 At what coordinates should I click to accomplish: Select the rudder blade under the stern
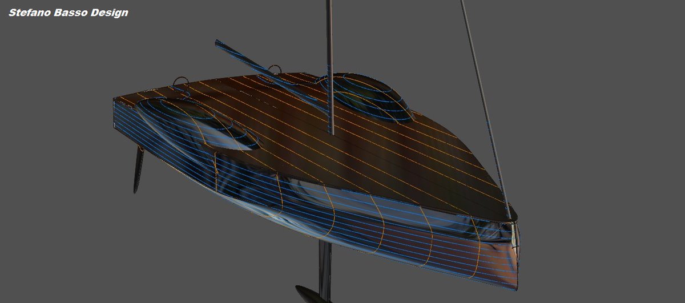pyautogui.click(x=138, y=170)
